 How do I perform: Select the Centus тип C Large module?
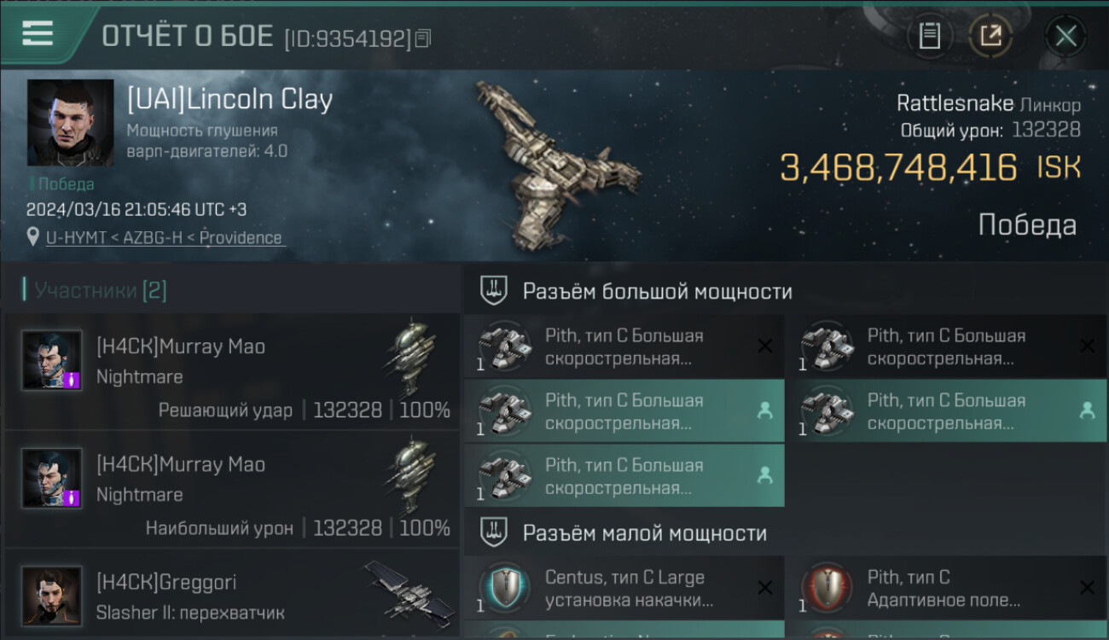(x=624, y=588)
